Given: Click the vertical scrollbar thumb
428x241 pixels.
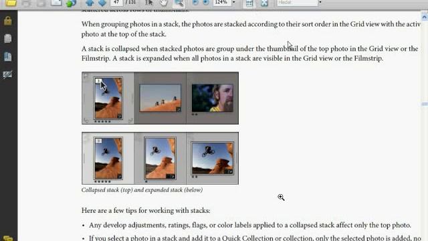Looking at the screenshot, I should coord(425,104).
